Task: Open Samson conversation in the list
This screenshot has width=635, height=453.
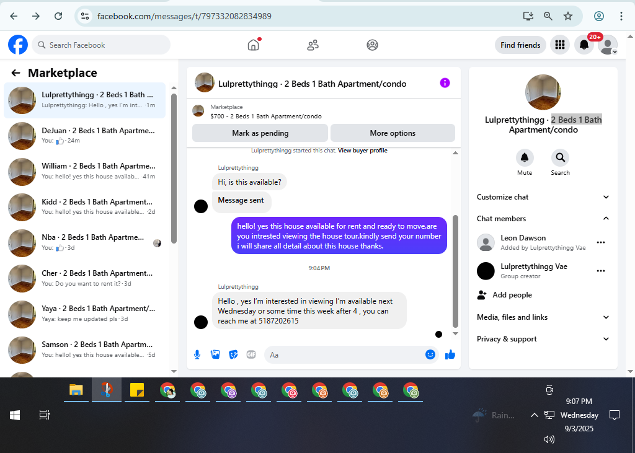Action: [85, 350]
